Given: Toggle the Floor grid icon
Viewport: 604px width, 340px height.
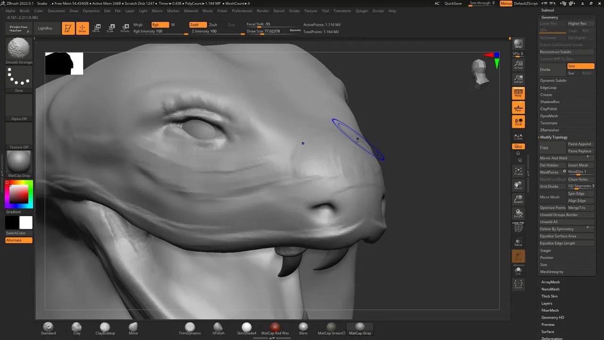Looking at the screenshot, I should [x=519, y=108].
